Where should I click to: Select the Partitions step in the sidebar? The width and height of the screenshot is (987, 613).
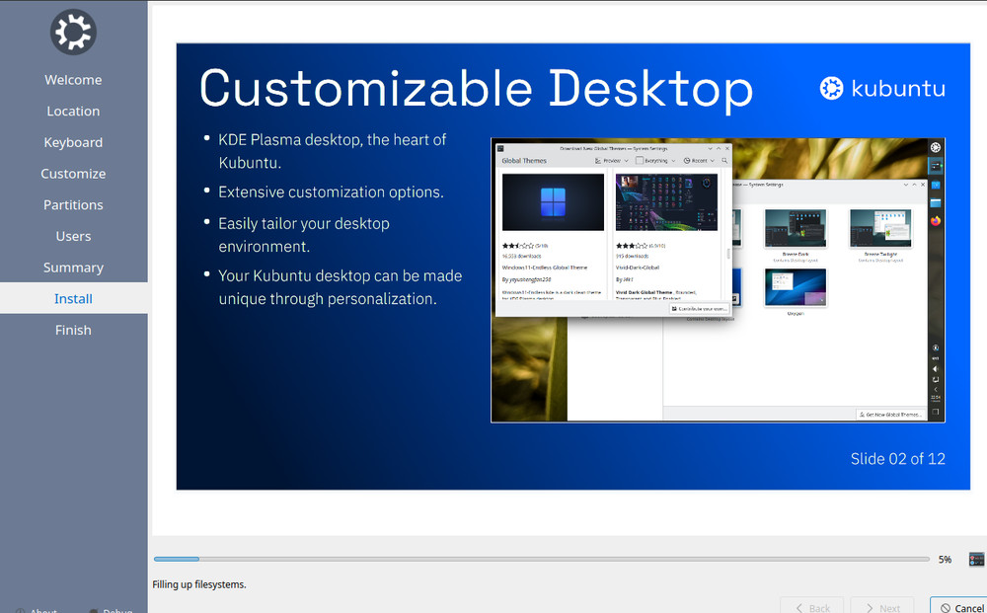73,205
